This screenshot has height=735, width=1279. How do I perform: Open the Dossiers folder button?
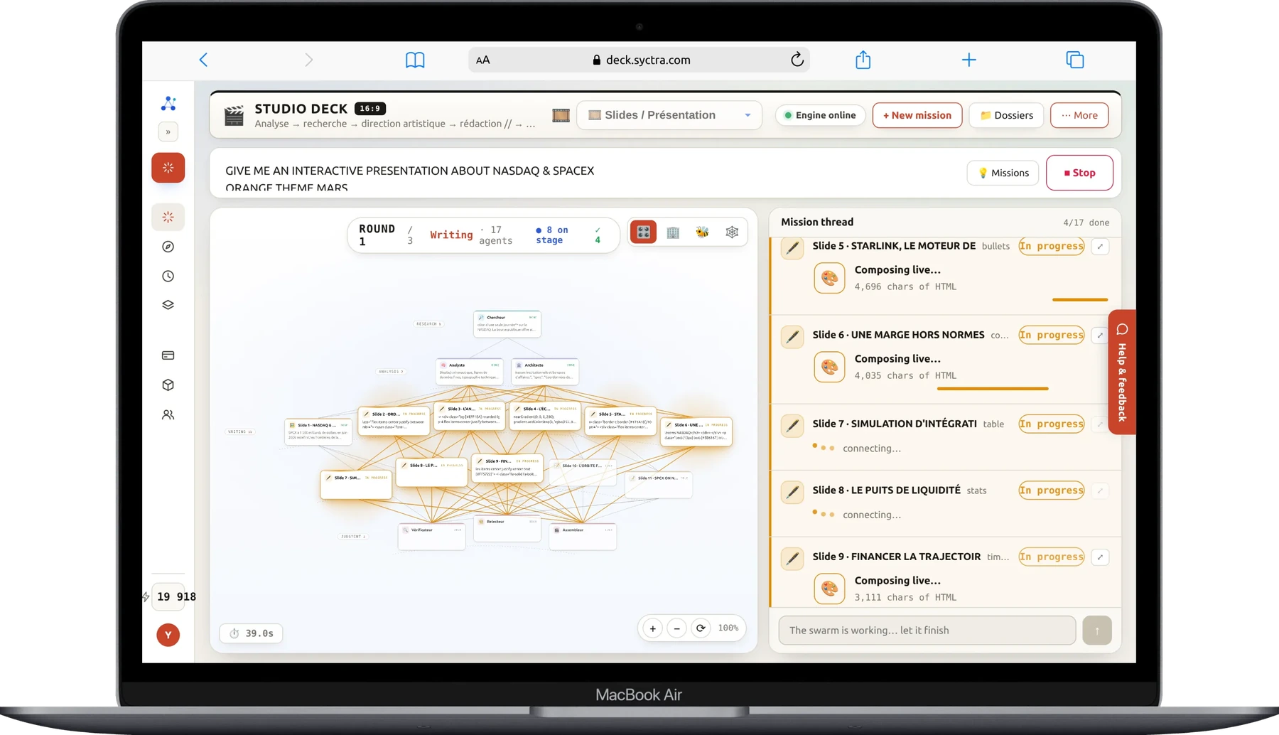[1007, 115]
